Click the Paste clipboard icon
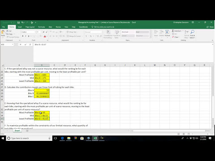The height and width of the screenshot is (161, 215). (3, 32)
